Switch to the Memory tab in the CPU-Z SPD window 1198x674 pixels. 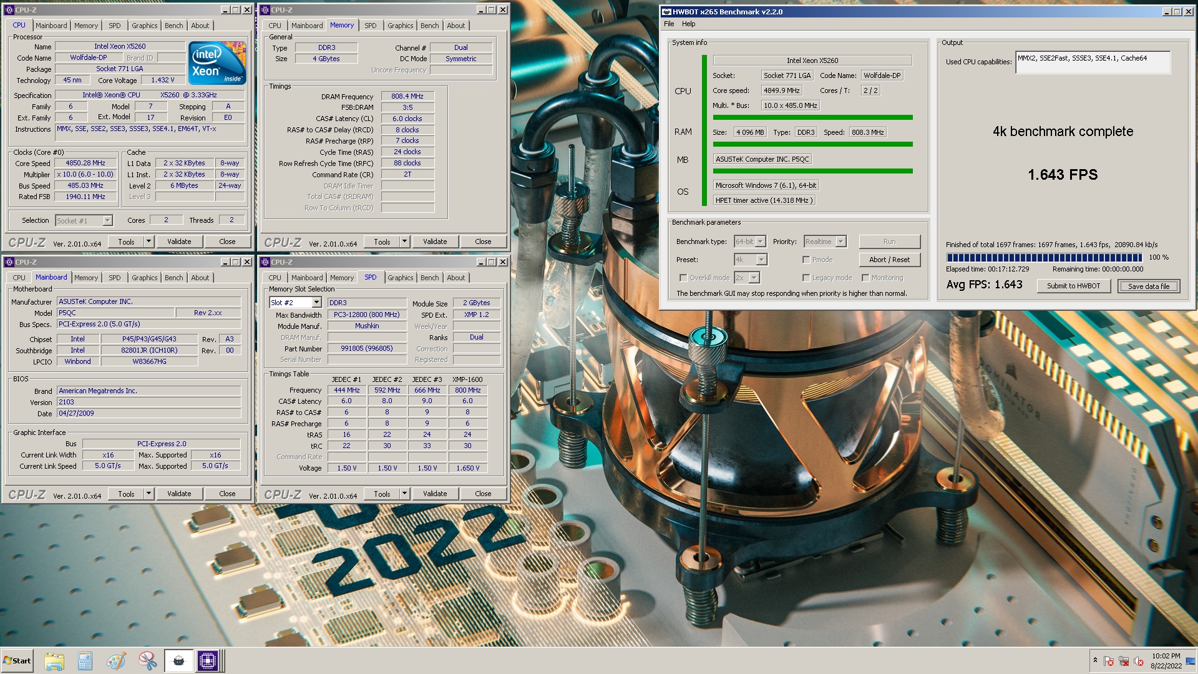(x=342, y=278)
